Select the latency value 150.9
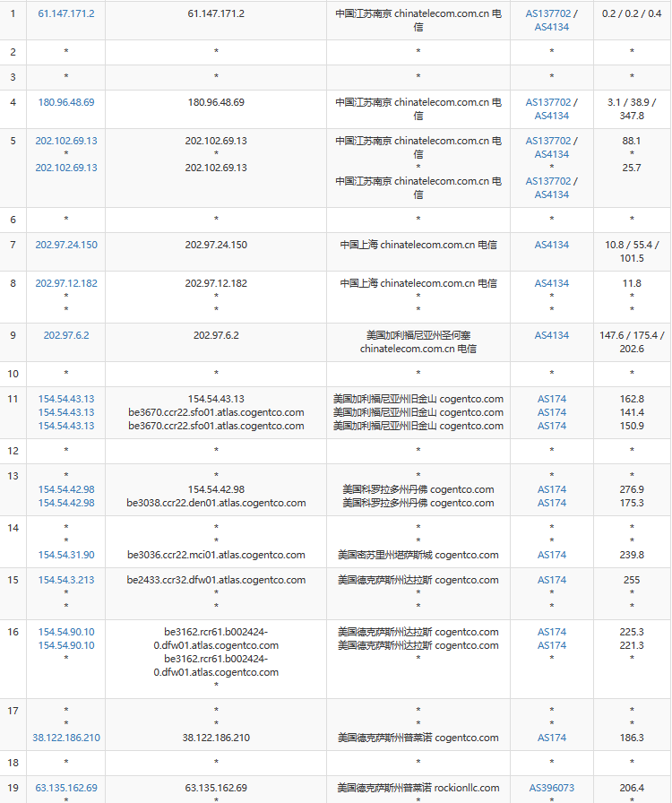Image resolution: width=672 pixels, height=803 pixels. [632, 426]
